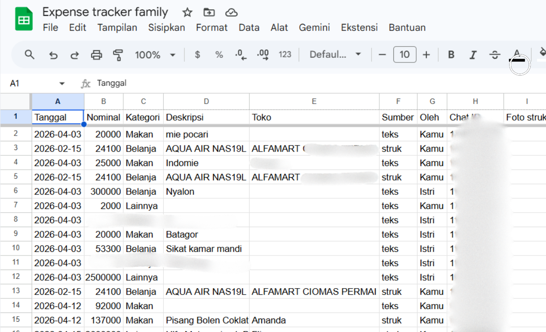Open the Google Sheets home icon

[x=24, y=19]
